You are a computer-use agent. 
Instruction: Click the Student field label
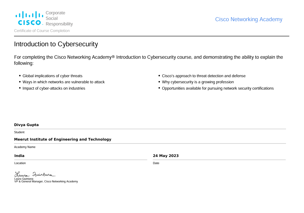click(x=19, y=132)
